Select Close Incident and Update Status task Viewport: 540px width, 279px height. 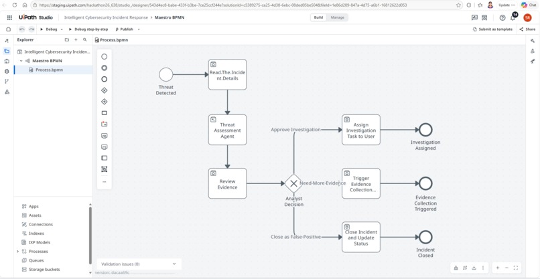(361, 237)
